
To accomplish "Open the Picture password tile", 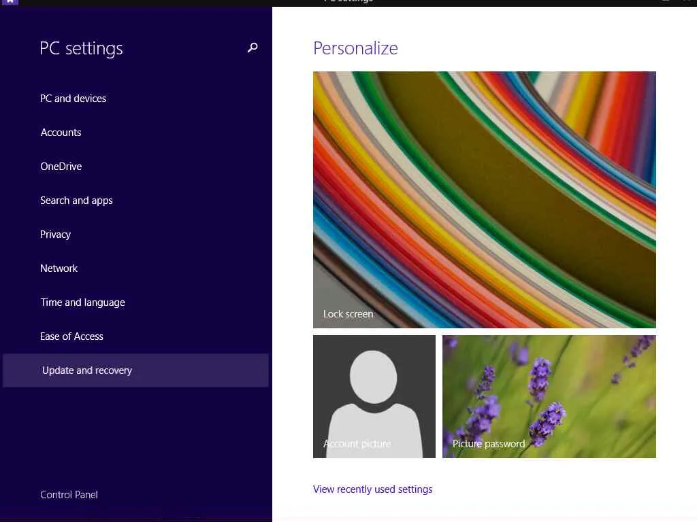I will [x=549, y=396].
